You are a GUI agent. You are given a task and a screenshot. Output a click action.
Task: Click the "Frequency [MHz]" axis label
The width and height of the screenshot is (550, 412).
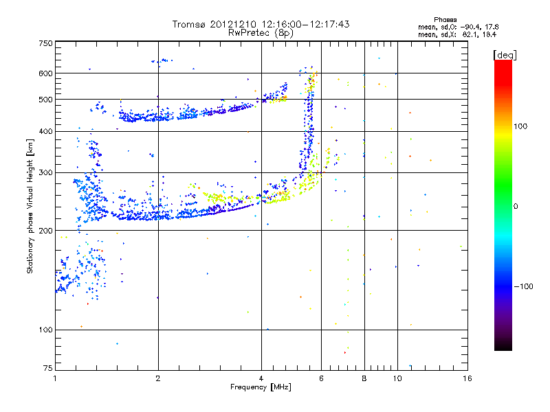(261, 387)
